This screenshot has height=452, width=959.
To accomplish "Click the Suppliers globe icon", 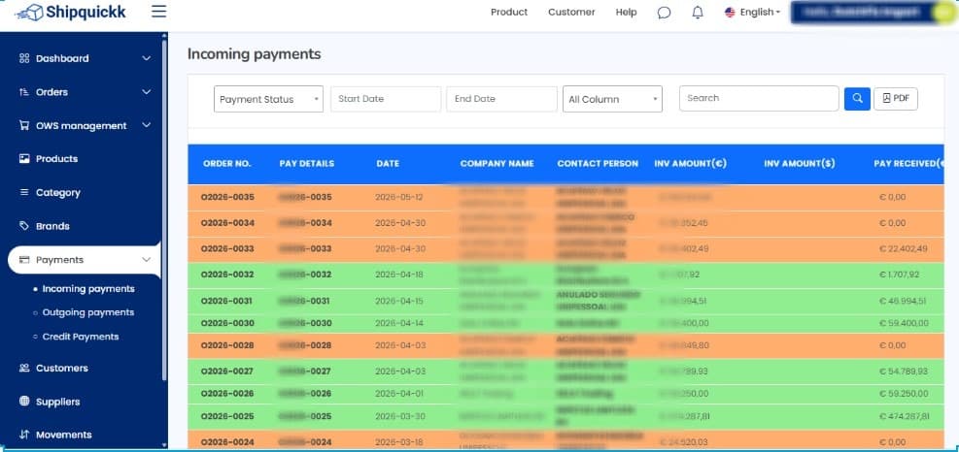I will 24,402.
